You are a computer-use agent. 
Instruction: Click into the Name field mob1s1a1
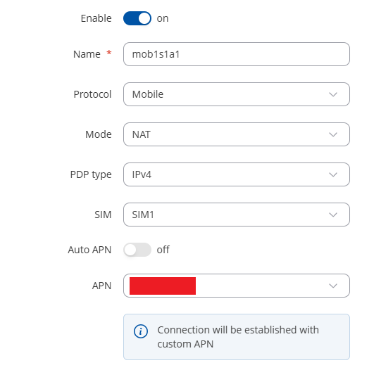click(x=237, y=54)
